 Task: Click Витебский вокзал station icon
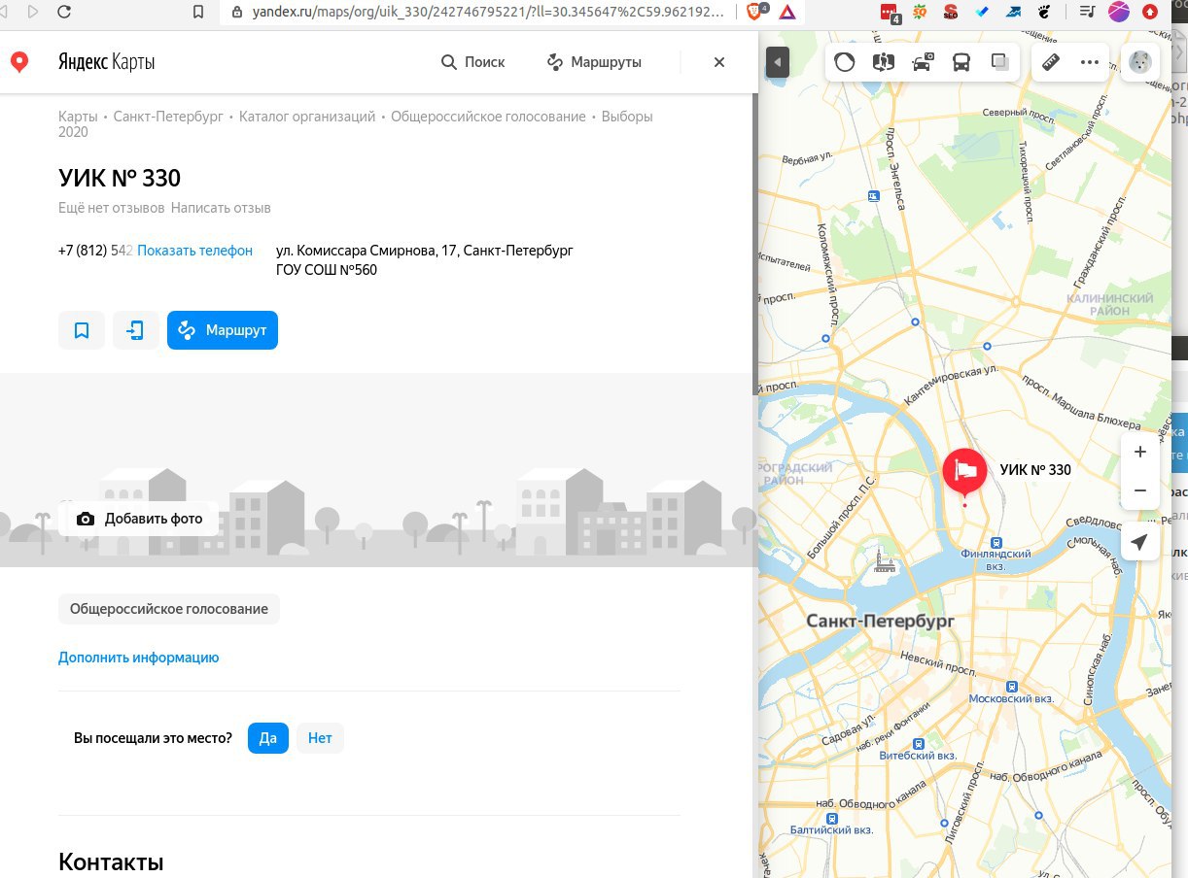tap(918, 743)
